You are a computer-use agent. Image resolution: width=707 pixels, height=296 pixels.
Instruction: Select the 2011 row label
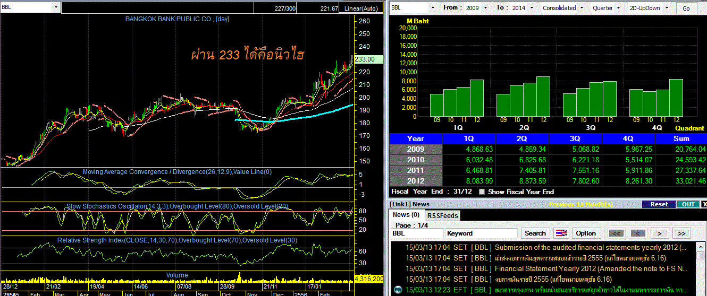(x=416, y=170)
